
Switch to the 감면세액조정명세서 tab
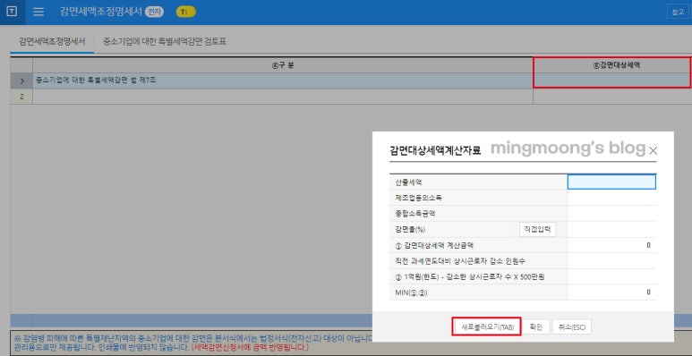coord(52,41)
